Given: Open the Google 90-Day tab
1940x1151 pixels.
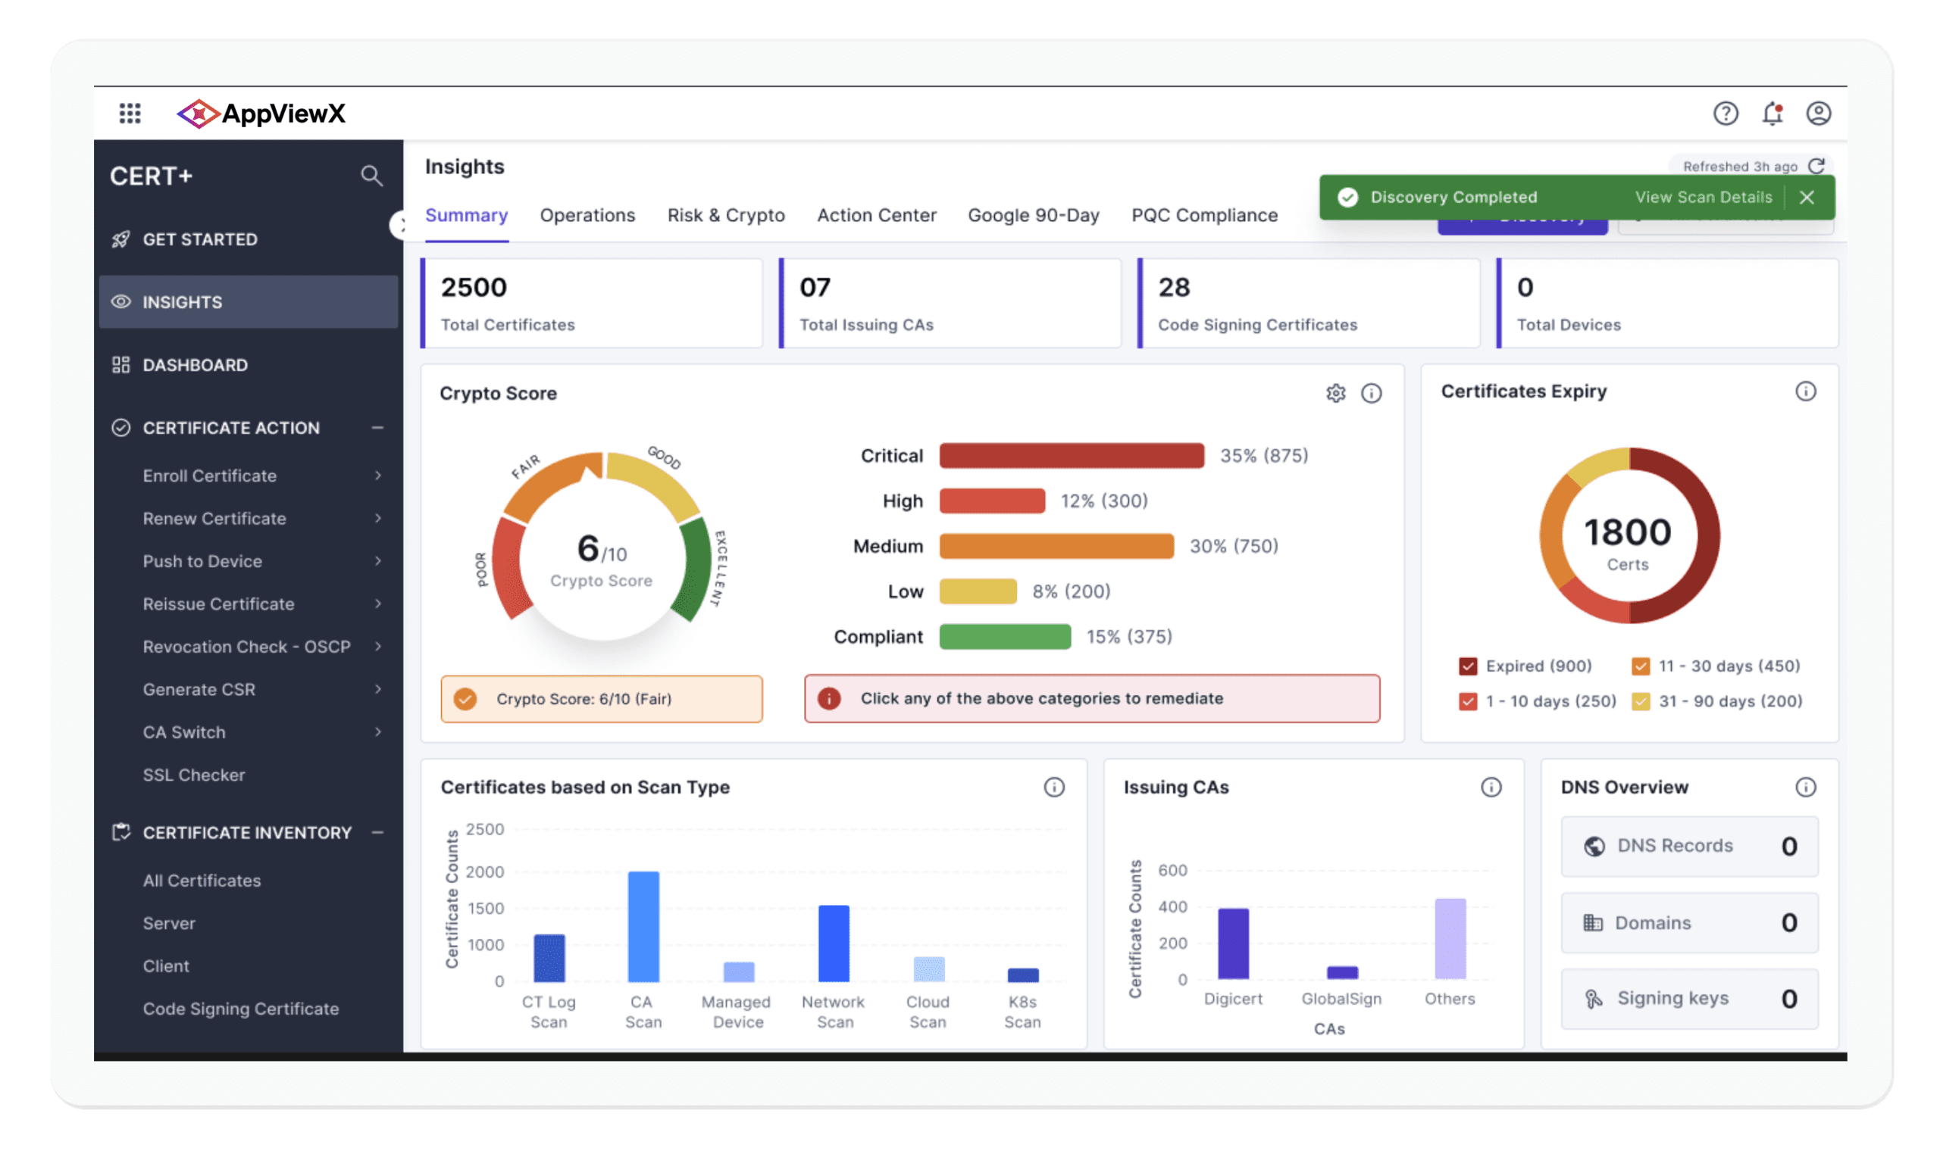Looking at the screenshot, I should tap(1033, 215).
